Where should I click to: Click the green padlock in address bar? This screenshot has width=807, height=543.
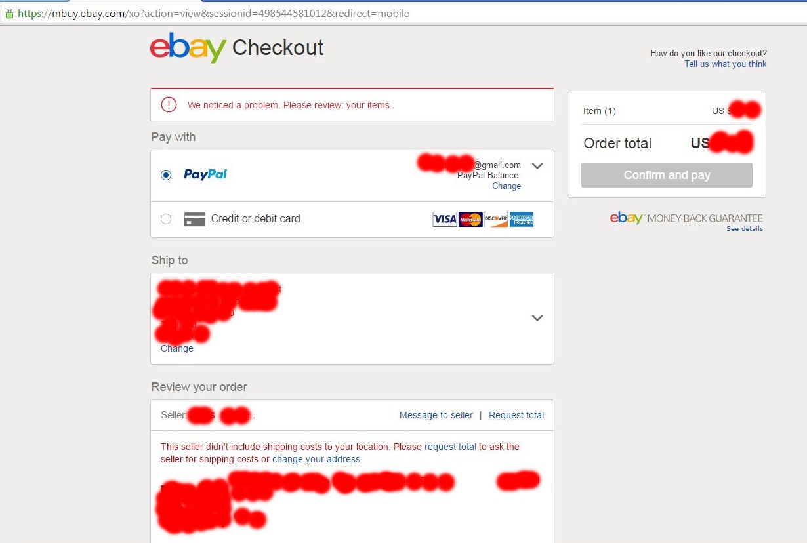pyautogui.click(x=9, y=13)
